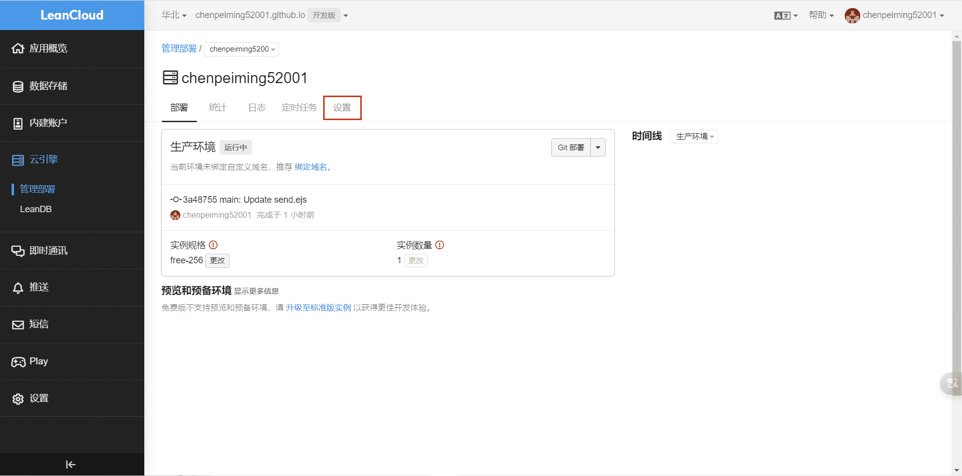Click the 实例数量 info icon
The height and width of the screenshot is (476, 962).
[x=440, y=245]
